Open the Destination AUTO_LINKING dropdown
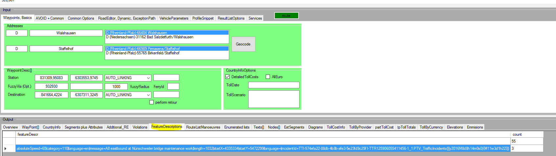556x156 pixels. [148, 95]
